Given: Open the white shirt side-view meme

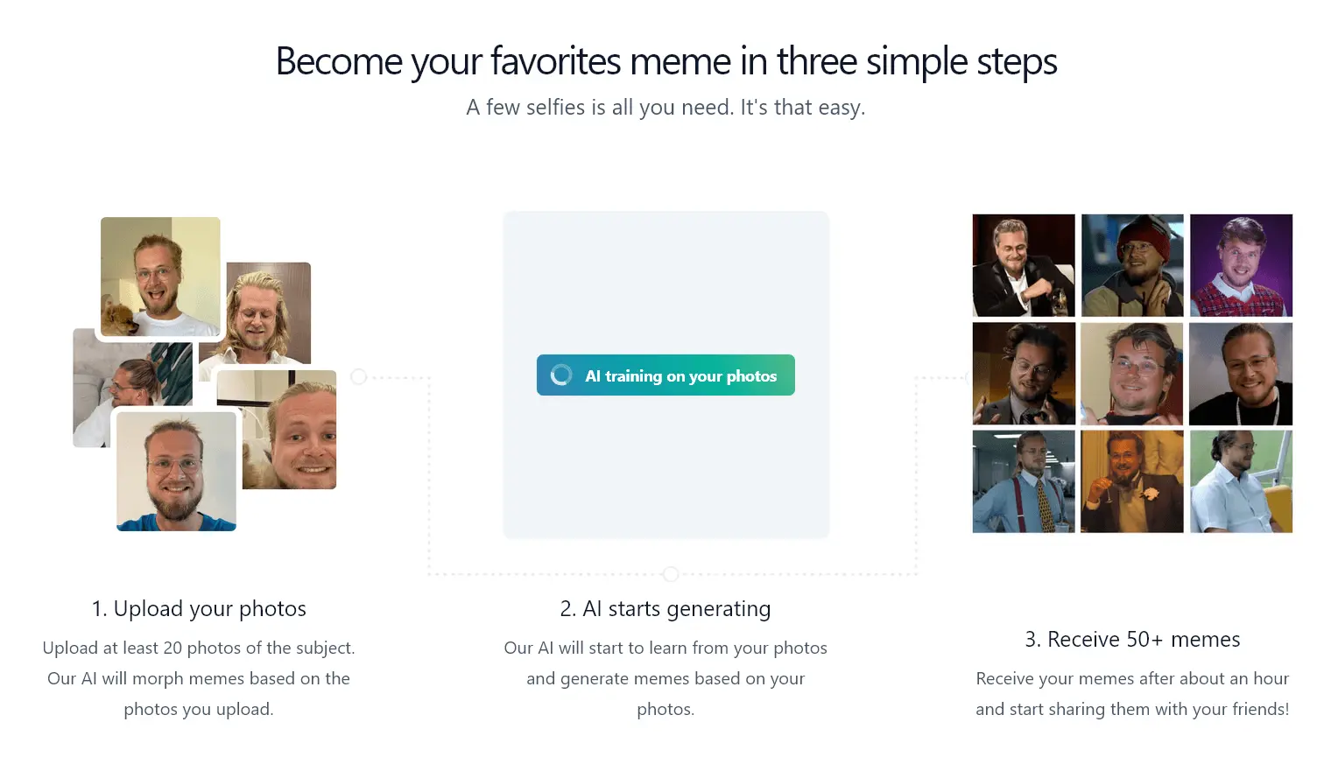Looking at the screenshot, I should [1241, 481].
